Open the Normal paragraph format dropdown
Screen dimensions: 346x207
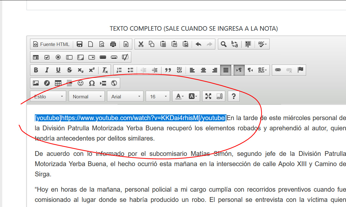point(87,96)
